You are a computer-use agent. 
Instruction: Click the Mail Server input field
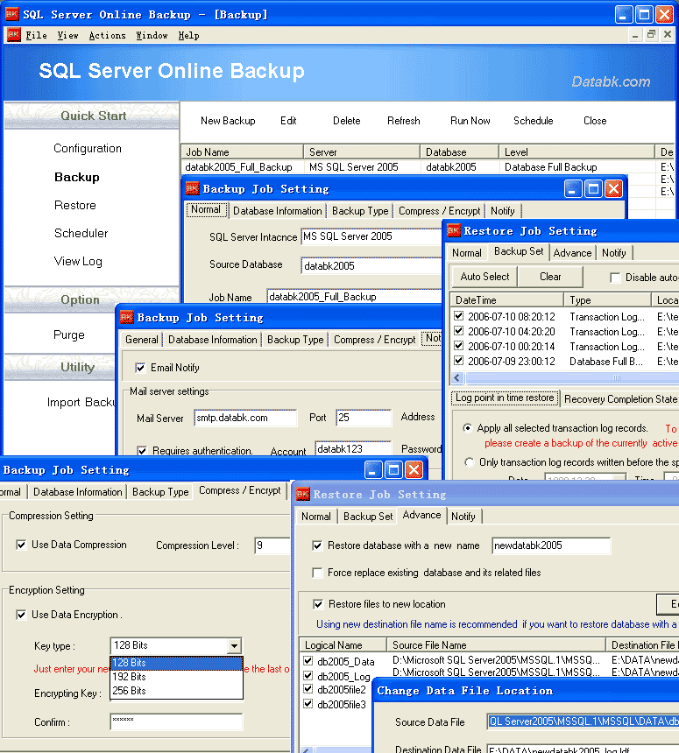tap(245, 418)
